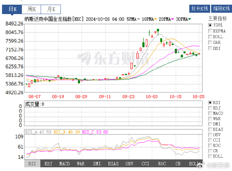232x171 pixels.
Task: Click the 10-25 date axis label
Action: pyautogui.click(x=198, y=97)
